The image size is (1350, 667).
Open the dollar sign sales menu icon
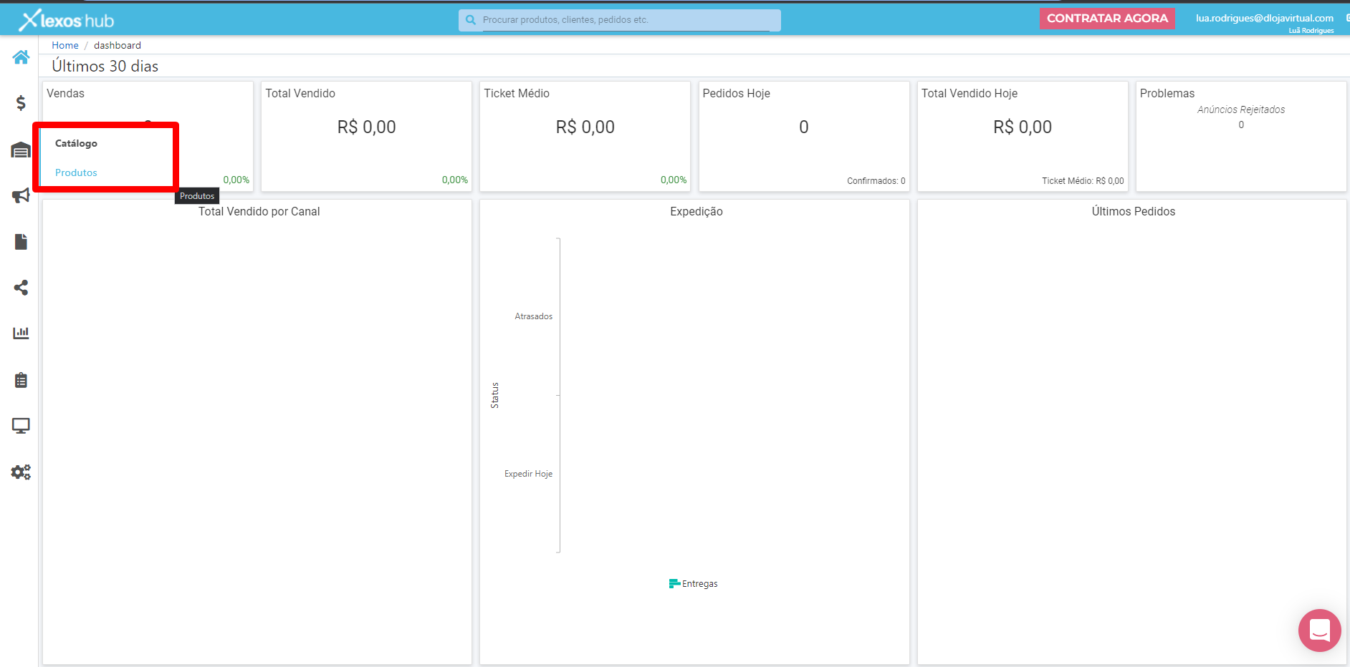coord(21,103)
